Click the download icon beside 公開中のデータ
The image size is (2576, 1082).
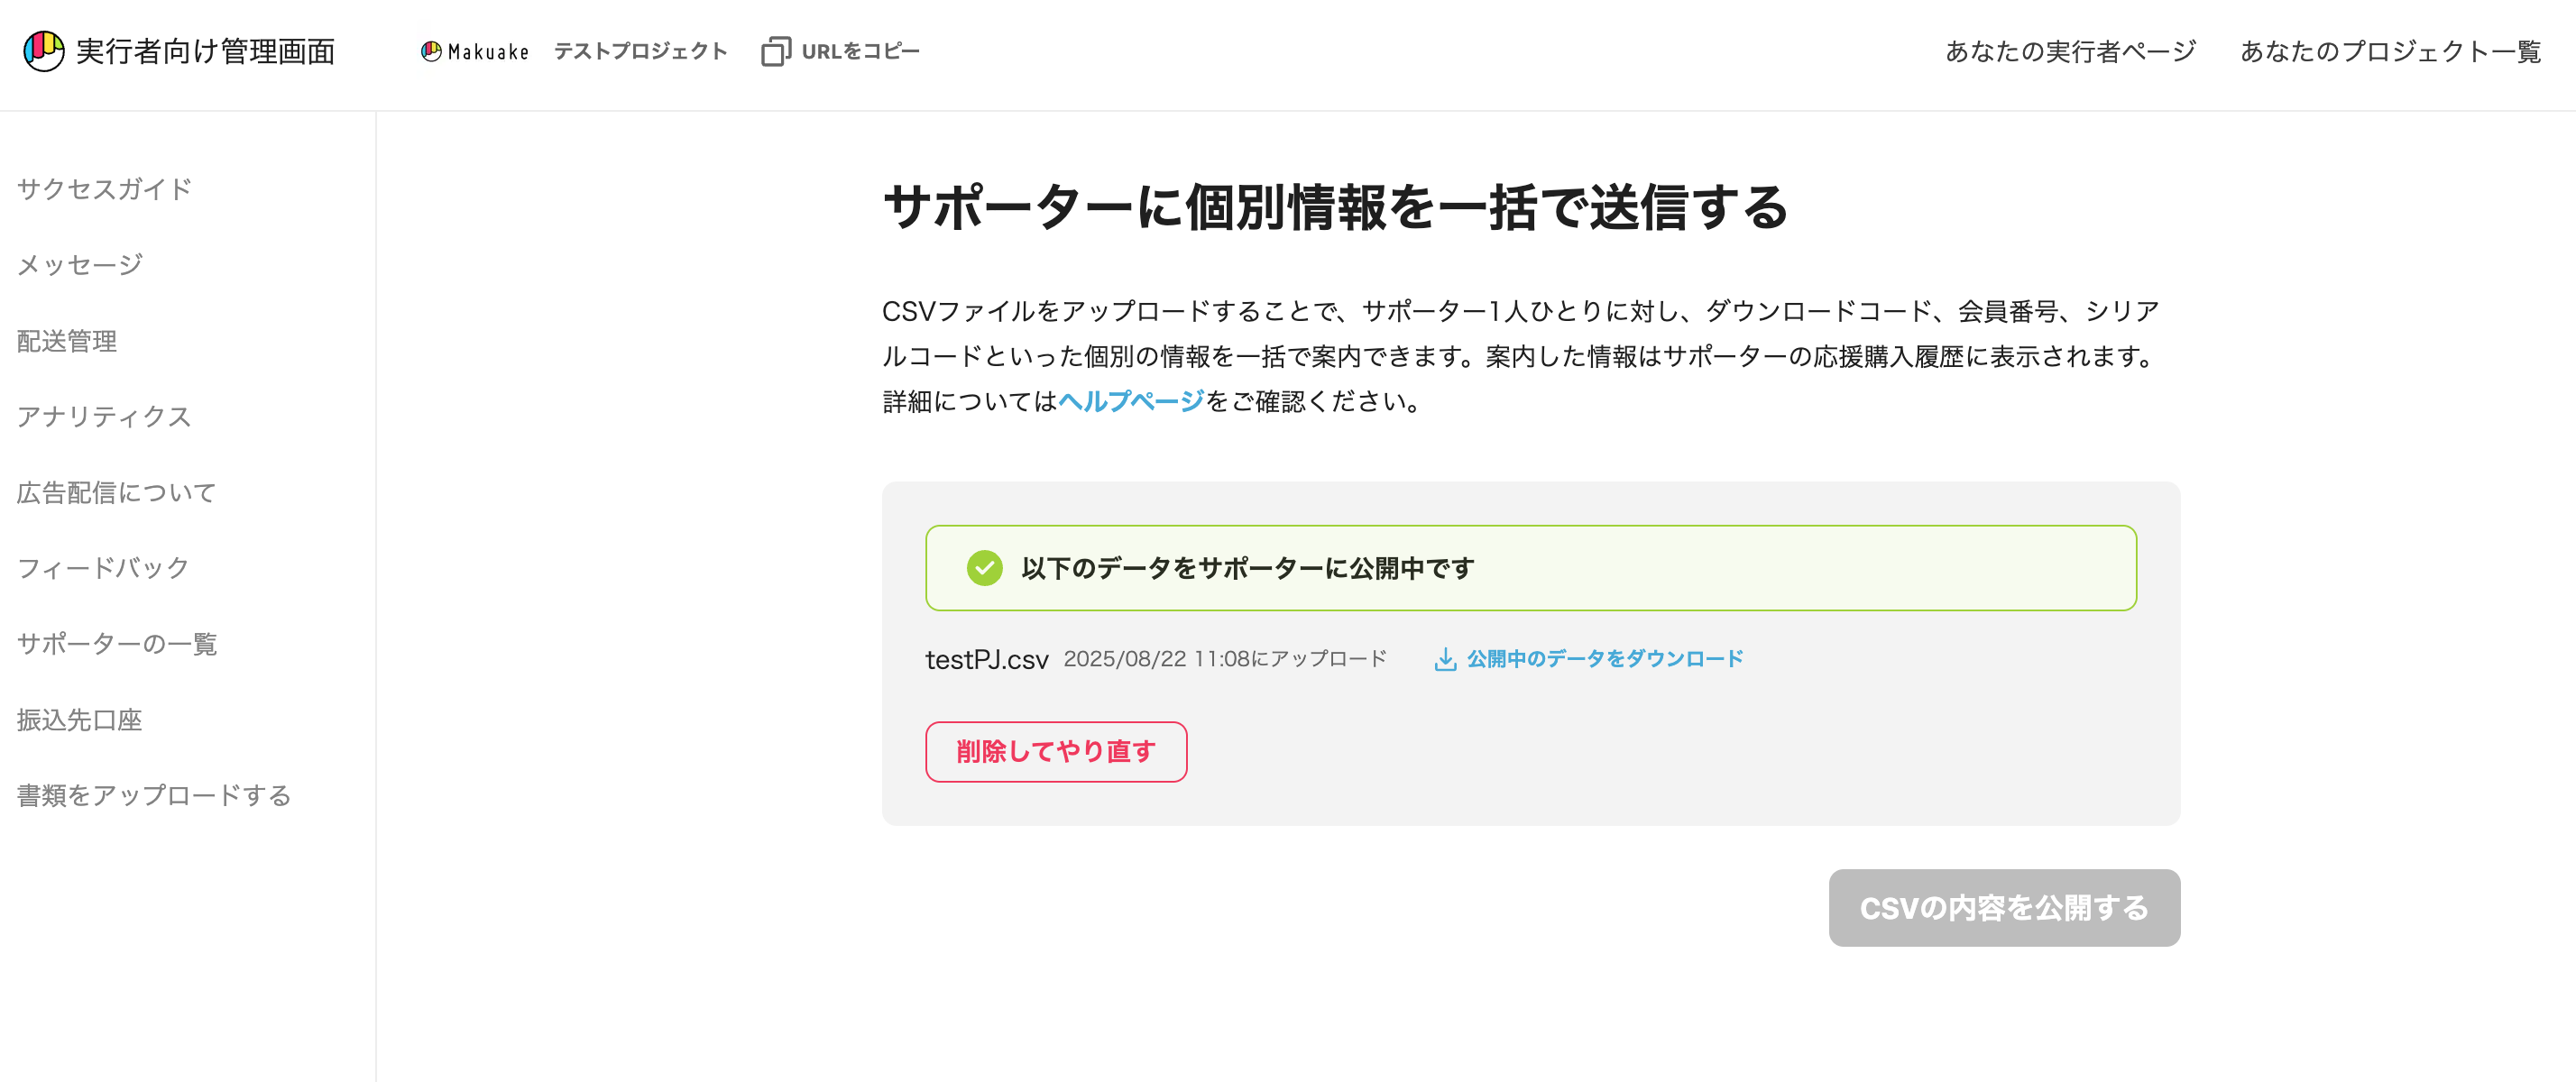[1444, 660]
